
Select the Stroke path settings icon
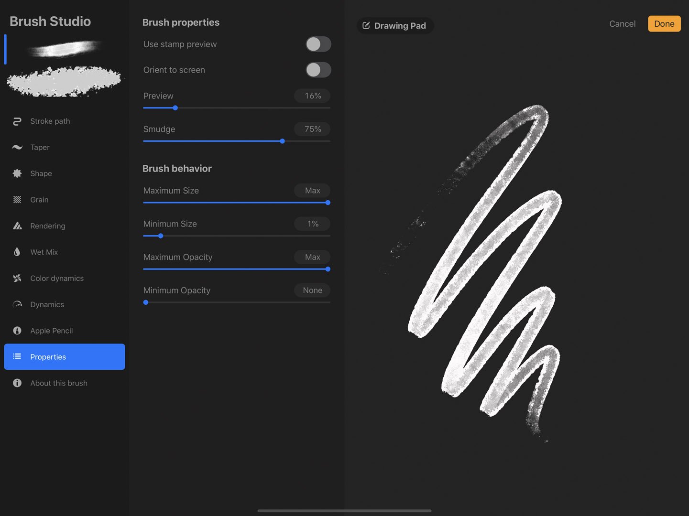[x=17, y=121]
